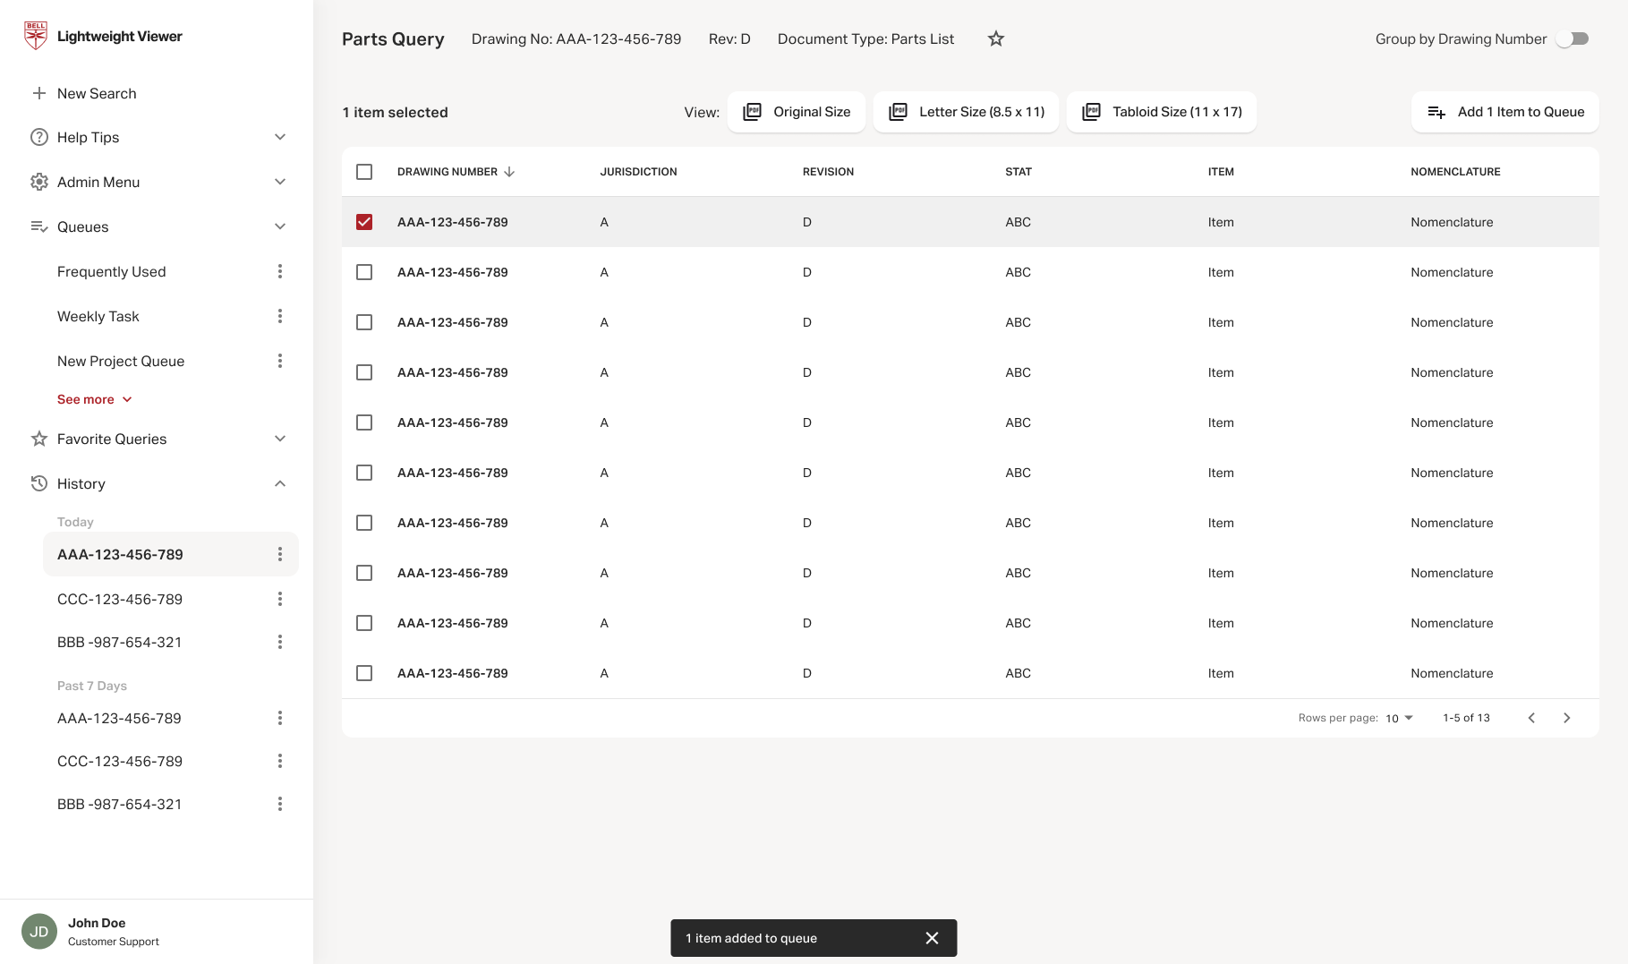
Task: Click the REVISION column header
Action: (828, 172)
